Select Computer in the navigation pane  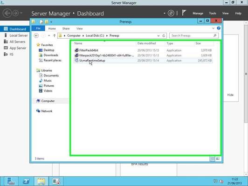pos(48,101)
